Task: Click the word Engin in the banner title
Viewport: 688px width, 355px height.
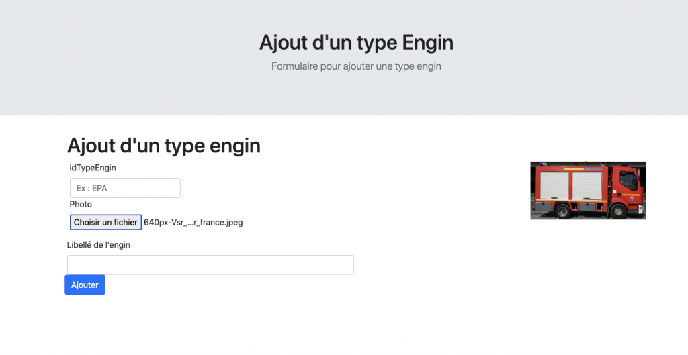Action: 427,43
